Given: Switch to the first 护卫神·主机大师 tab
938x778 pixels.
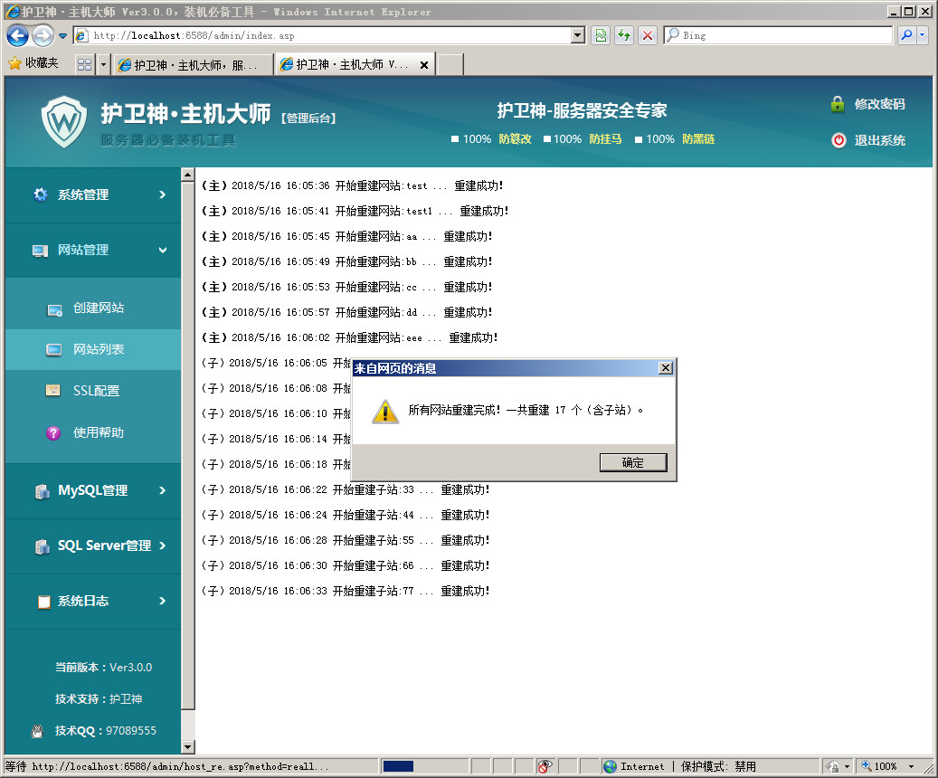Looking at the screenshot, I should [x=193, y=64].
